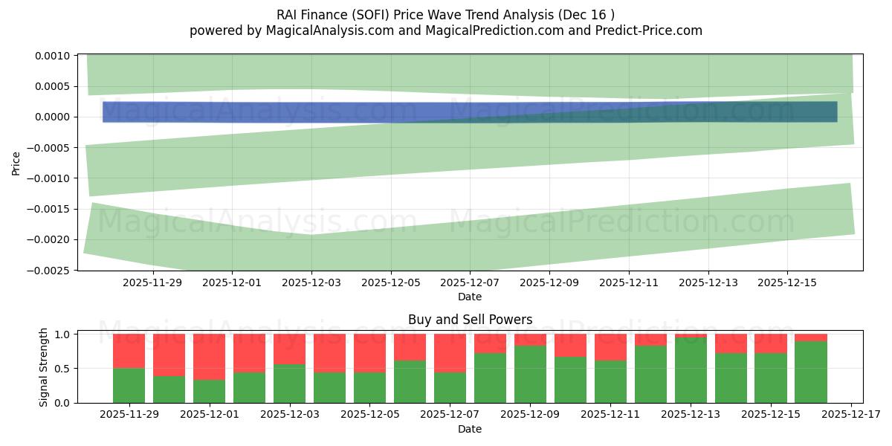Click the blue price trend line
Screen dimensions: 892x446
click(297, 110)
